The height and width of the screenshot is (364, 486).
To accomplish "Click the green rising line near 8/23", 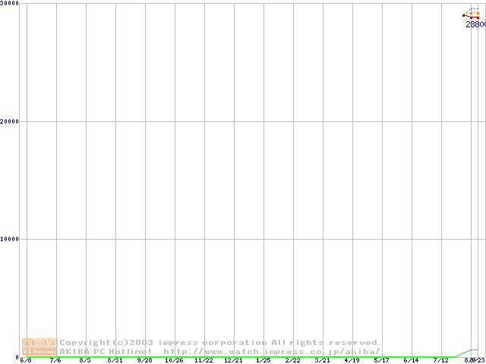I will [x=462, y=353].
